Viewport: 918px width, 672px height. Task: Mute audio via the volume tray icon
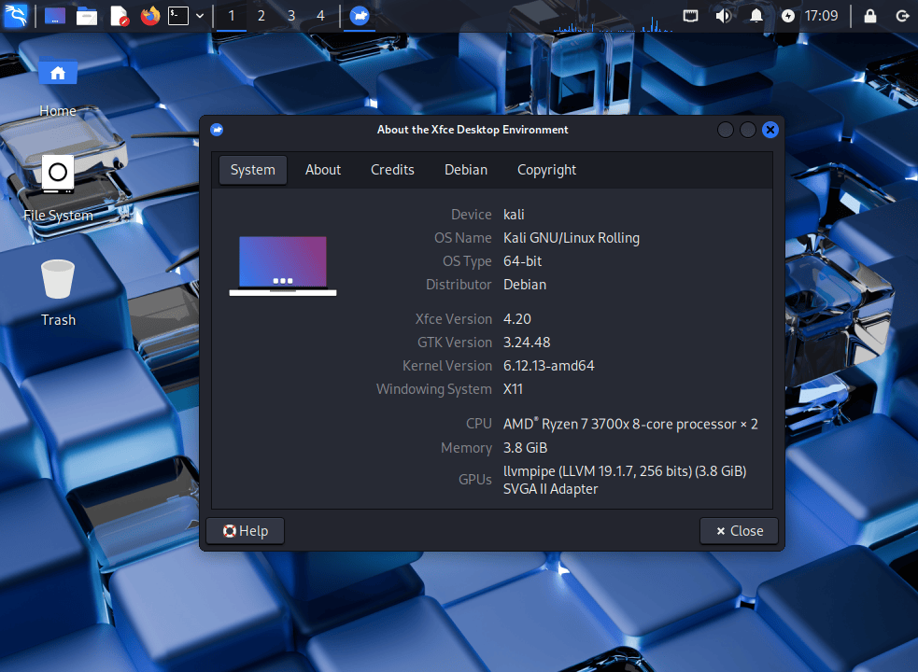point(723,15)
